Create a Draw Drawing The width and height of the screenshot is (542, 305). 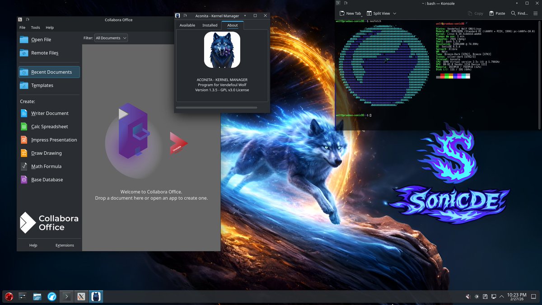(49, 153)
